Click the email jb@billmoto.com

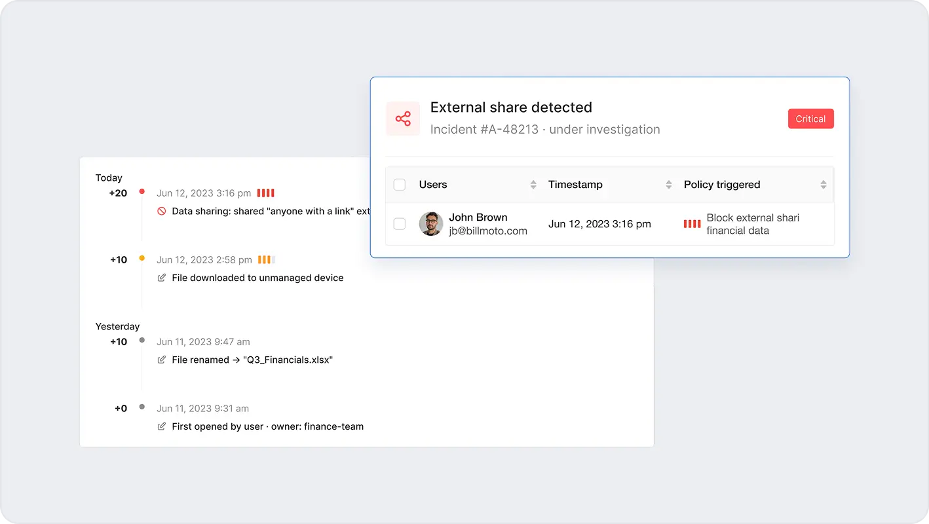coord(488,231)
